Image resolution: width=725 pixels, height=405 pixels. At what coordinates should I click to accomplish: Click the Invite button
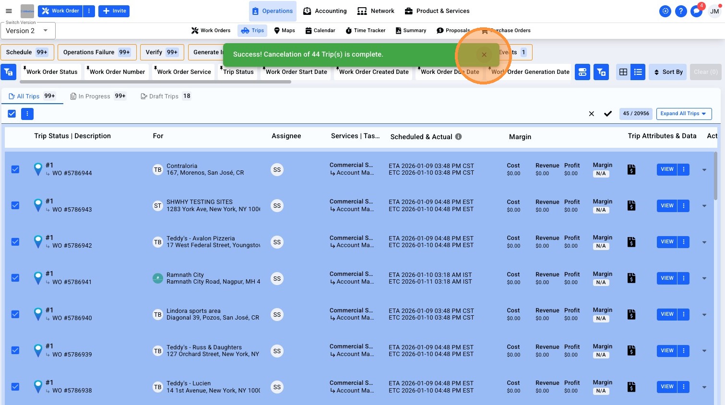(114, 11)
